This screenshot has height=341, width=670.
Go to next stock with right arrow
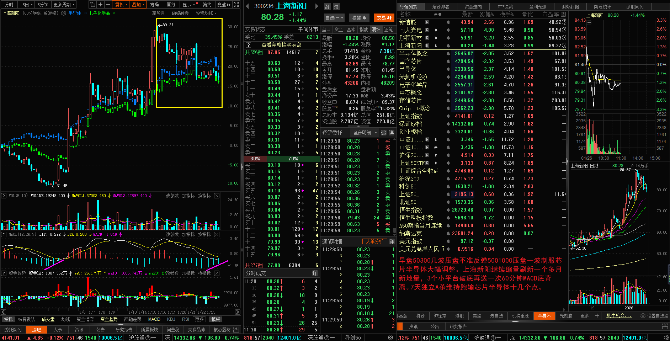317,6
